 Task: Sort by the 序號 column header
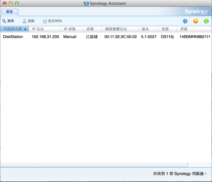pos(194,29)
